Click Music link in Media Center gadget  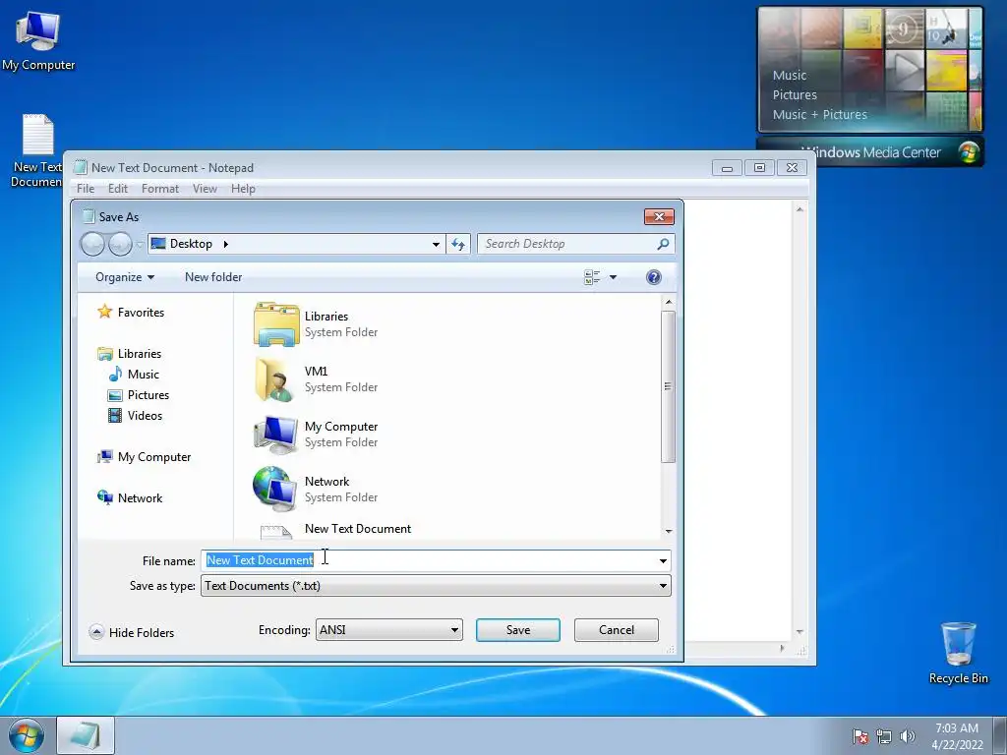(790, 75)
